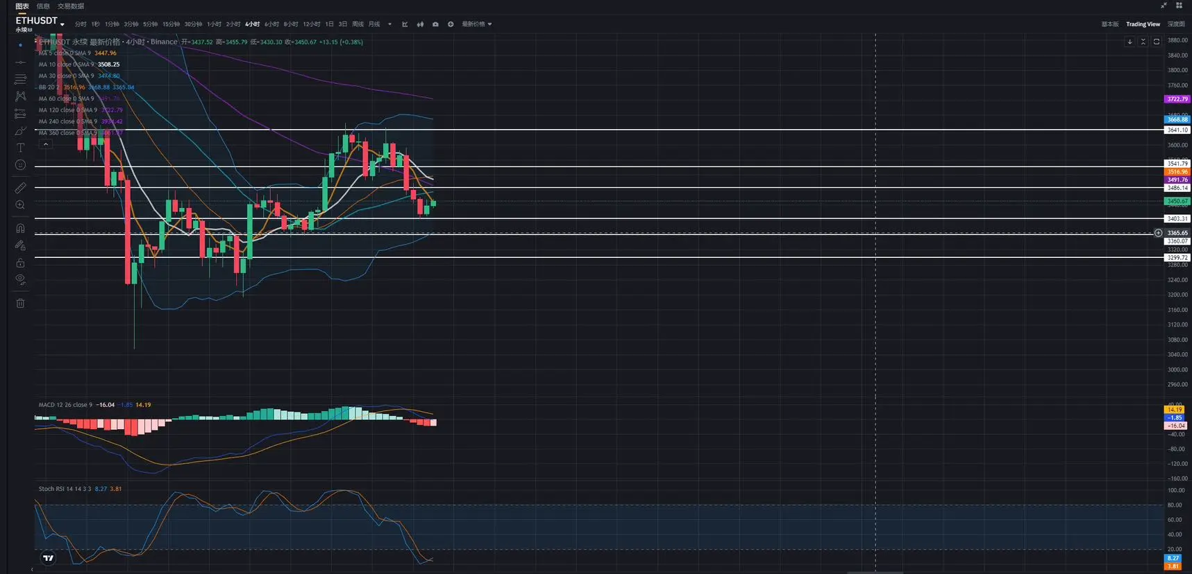Click the orange 3516.96 price label
Viewport: 1192px width, 574px height.
tap(1177, 172)
